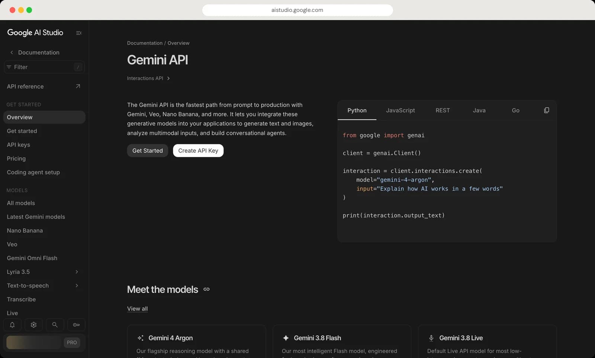Screen dimensions: 595x358
Task: Open the View all models link
Action: coord(137,309)
